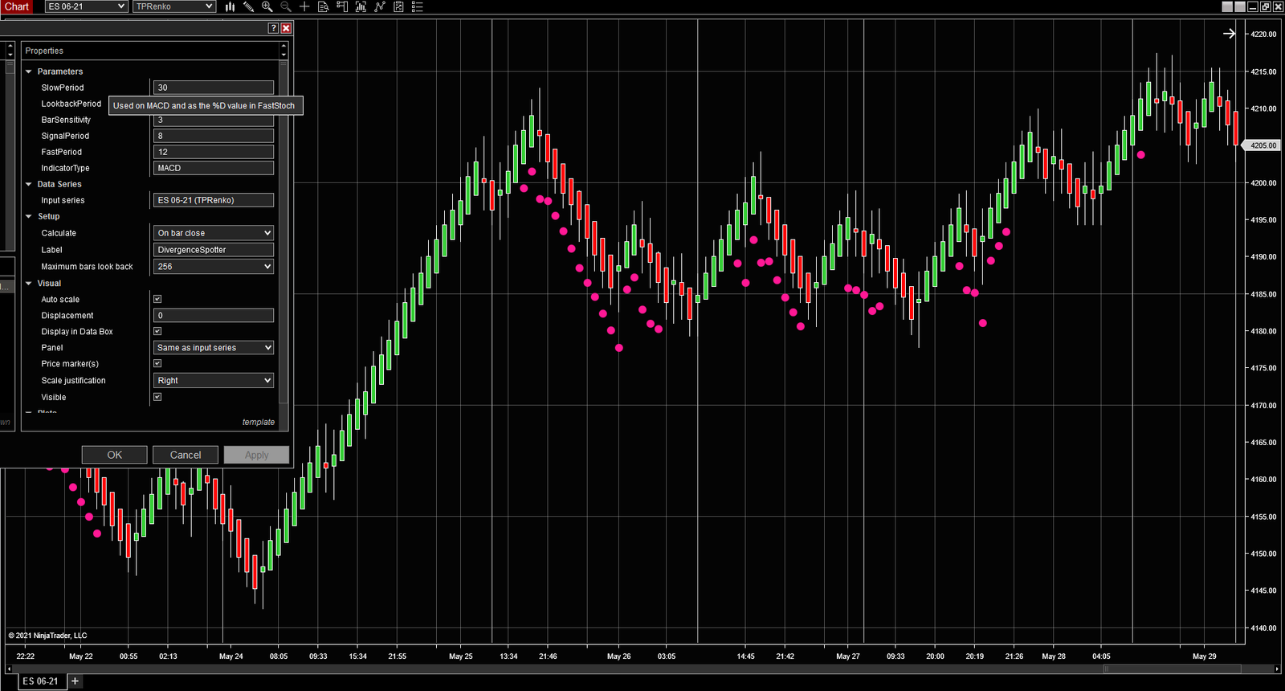The width and height of the screenshot is (1285, 691).
Task: Collapse the Parameters section
Action: pos(29,72)
